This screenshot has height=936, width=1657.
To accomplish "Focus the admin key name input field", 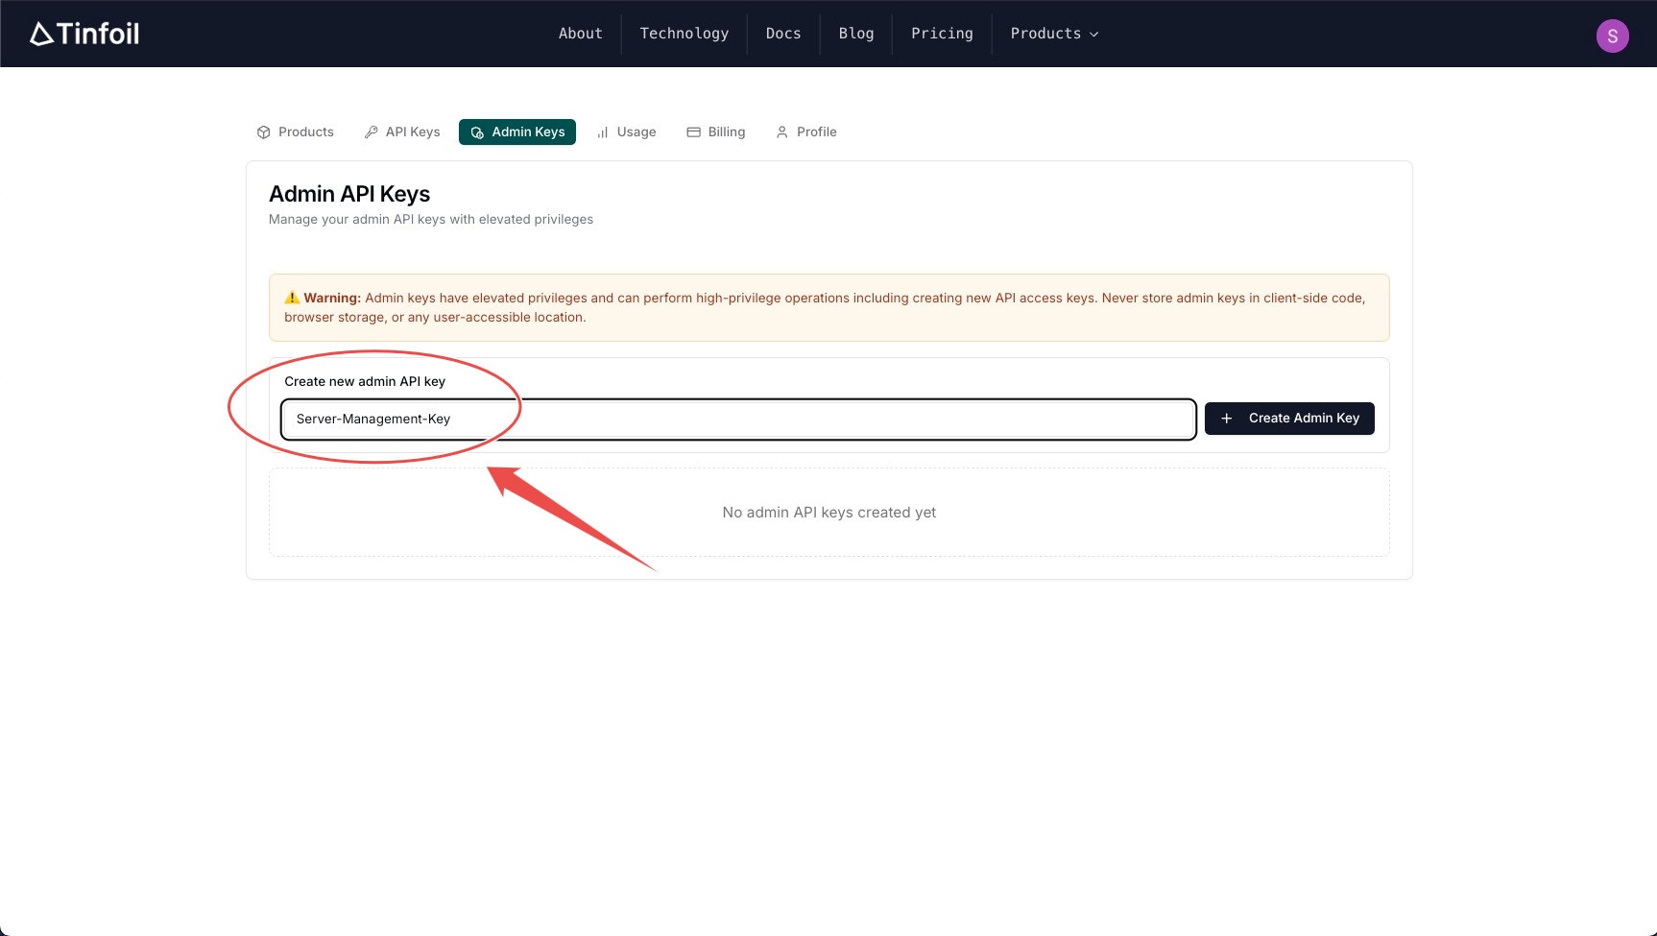I will 738,420.
